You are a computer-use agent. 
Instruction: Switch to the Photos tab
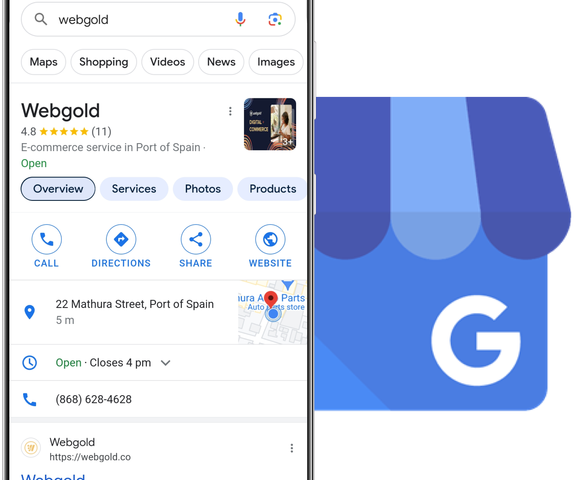pyautogui.click(x=203, y=189)
